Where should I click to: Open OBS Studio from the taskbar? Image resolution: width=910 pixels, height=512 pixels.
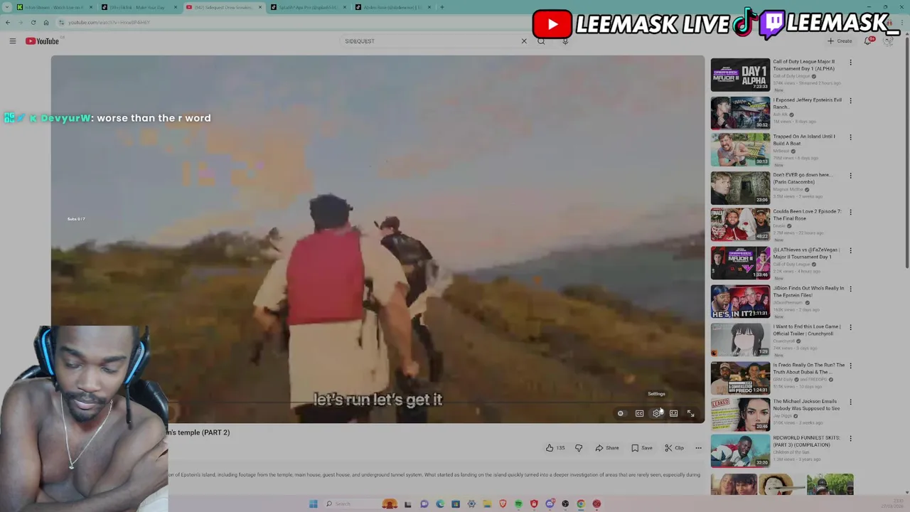pos(565,503)
